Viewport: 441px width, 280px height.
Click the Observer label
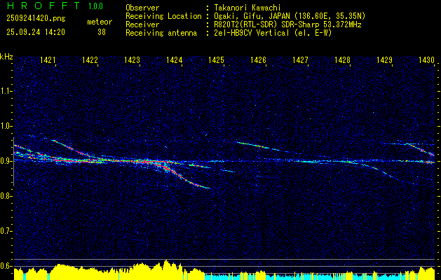click(142, 8)
